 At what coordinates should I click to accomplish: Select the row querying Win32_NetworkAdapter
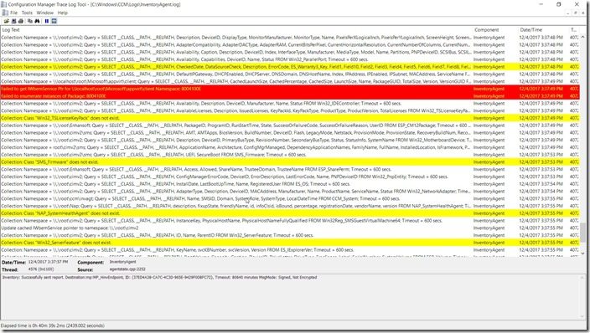(x=290, y=192)
